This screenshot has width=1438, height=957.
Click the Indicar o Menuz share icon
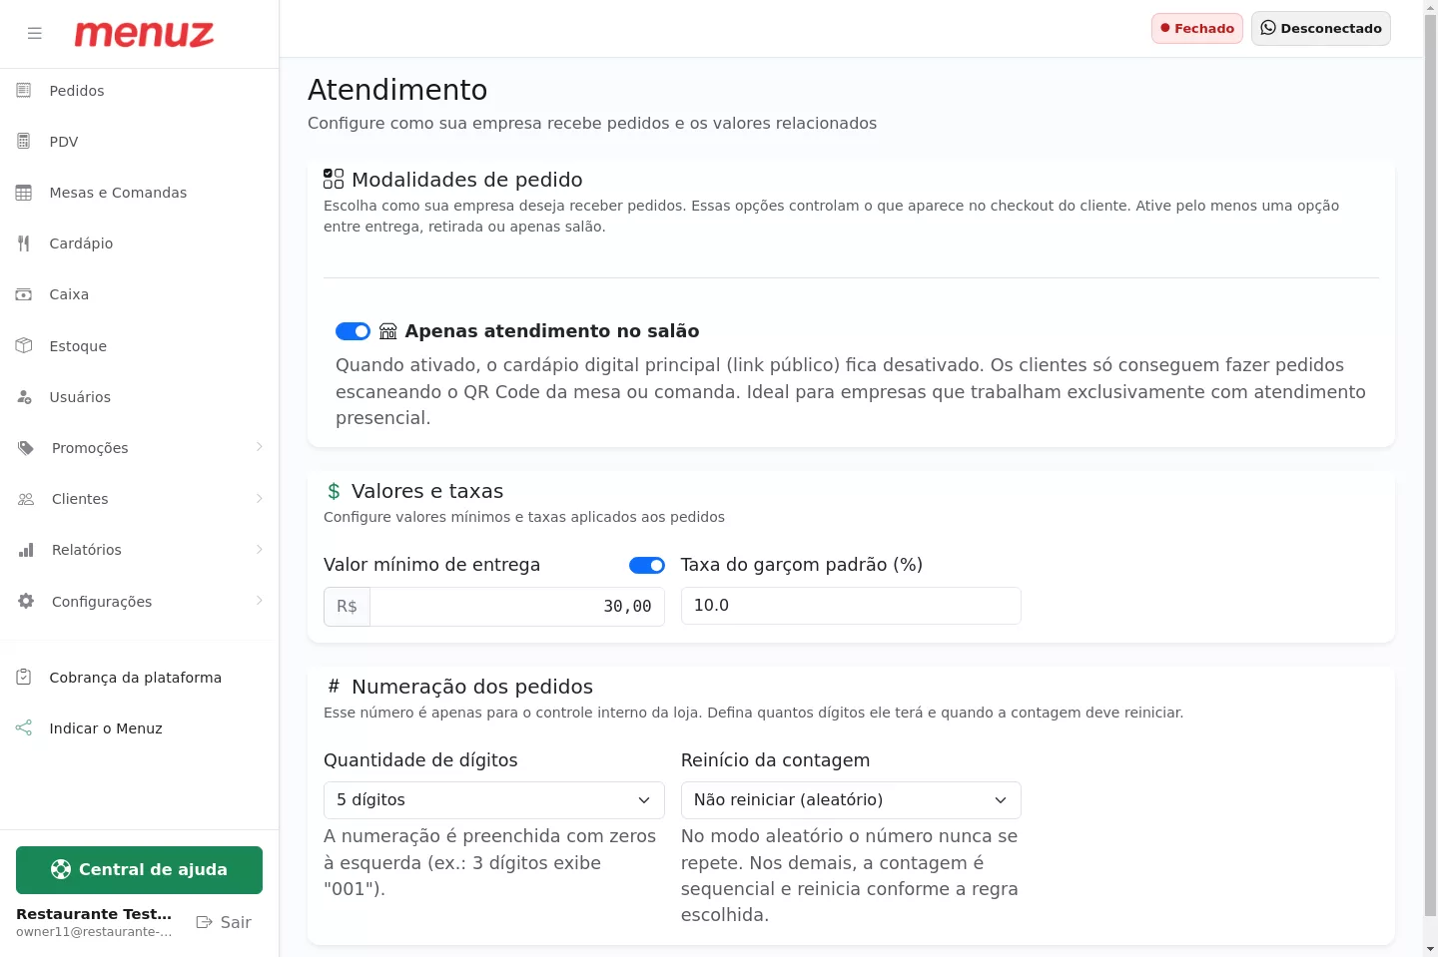[x=24, y=727]
